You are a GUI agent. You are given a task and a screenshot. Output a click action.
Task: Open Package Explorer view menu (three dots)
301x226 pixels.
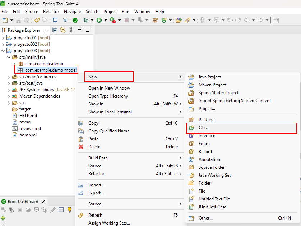[x=71, y=30]
